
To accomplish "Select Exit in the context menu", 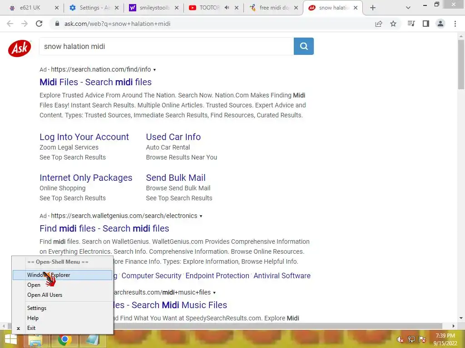I will [62, 328].
